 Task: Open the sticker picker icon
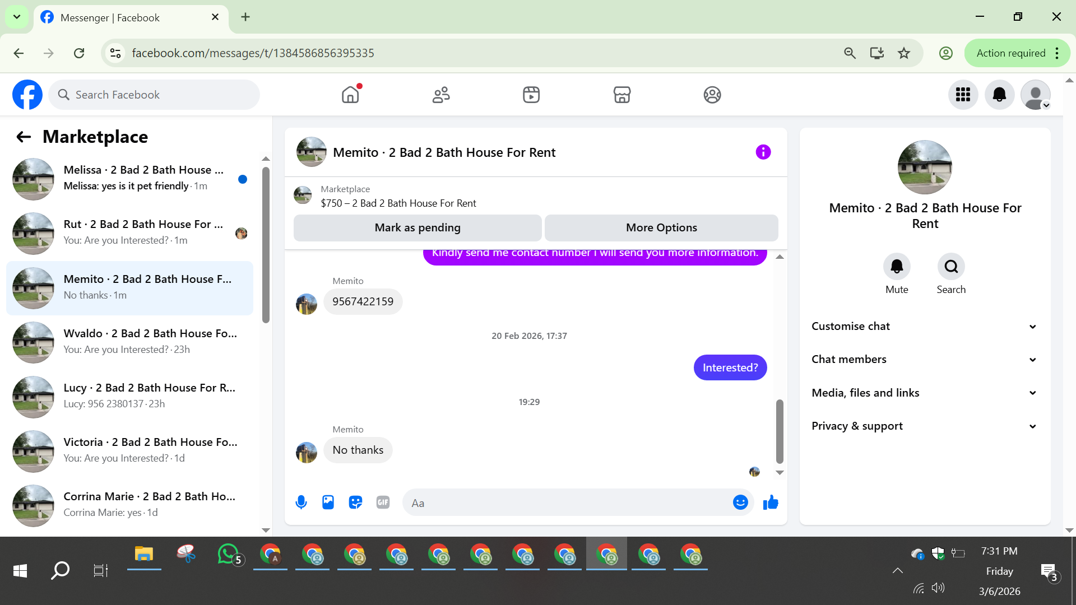click(355, 502)
